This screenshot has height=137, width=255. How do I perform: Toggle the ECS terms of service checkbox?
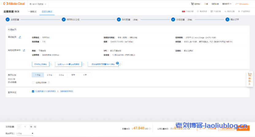pyautogui.click(x=33, y=91)
